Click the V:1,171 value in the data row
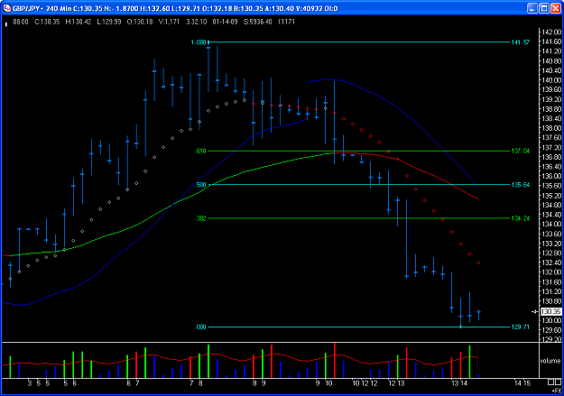 pyautogui.click(x=169, y=22)
